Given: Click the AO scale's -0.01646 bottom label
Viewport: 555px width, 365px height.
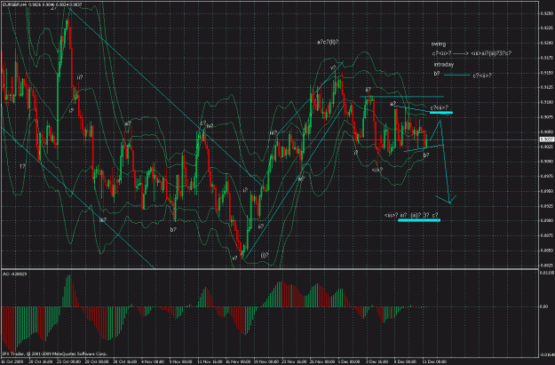Looking at the screenshot, I should pyautogui.click(x=547, y=354).
